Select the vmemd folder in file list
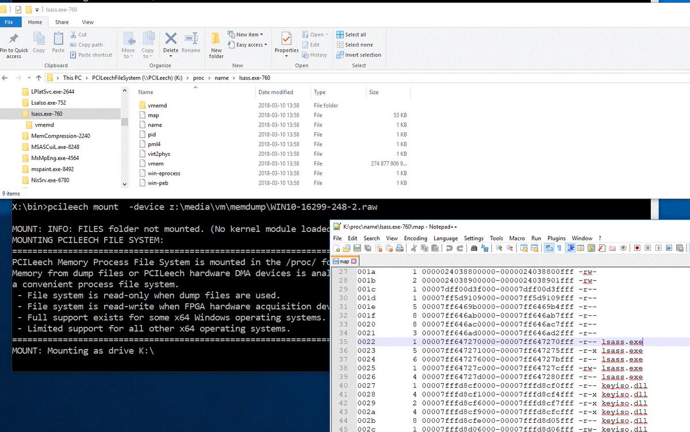This screenshot has width=690, height=432. point(157,106)
